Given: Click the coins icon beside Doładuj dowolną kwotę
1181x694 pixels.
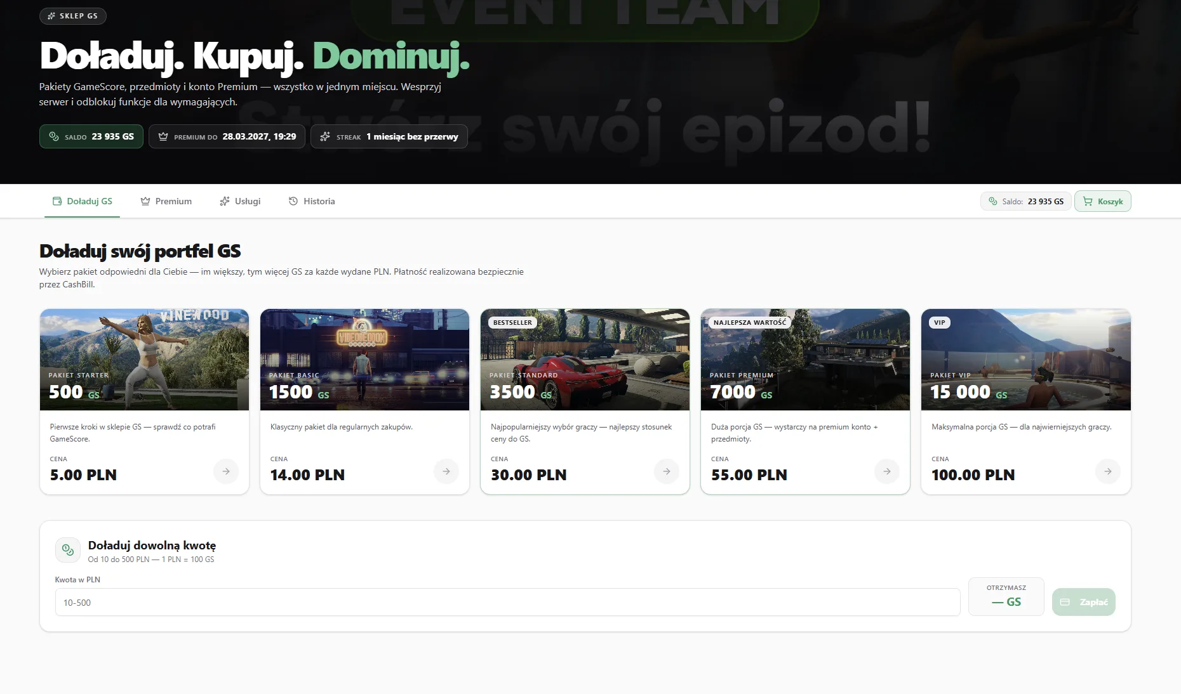Looking at the screenshot, I should 68,550.
